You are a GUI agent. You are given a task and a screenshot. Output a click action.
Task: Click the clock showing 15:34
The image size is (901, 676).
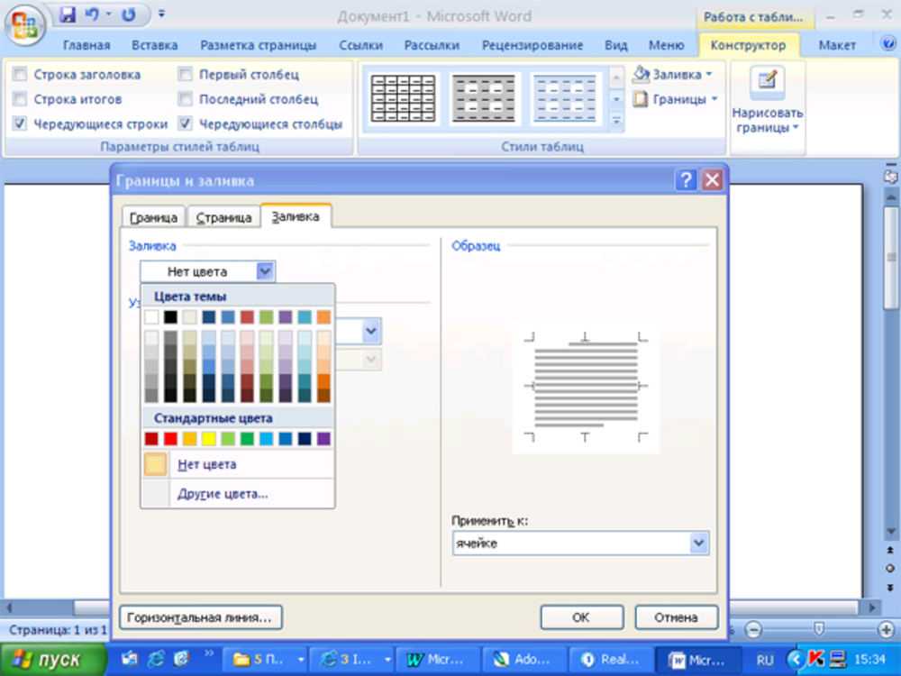pos(869,660)
